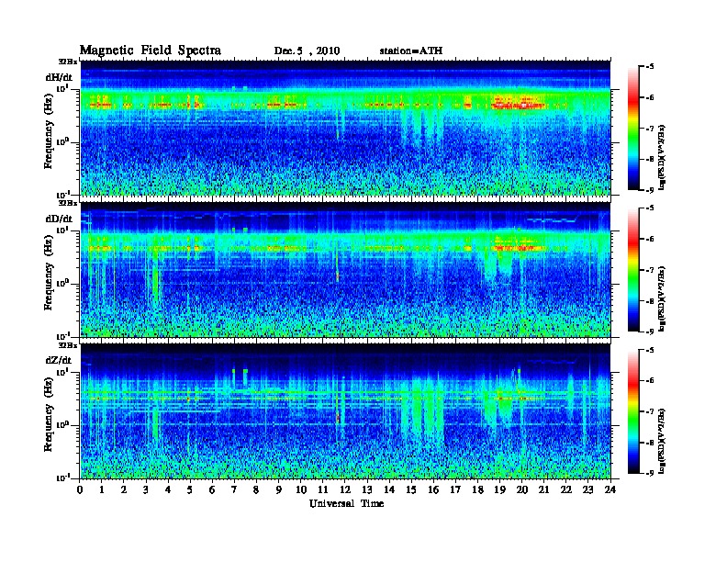Click hour 24 on the time axis
The image size is (727, 562).
[610, 489]
